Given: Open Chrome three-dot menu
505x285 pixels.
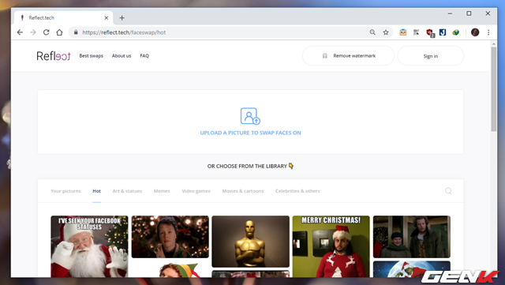Looking at the screenshot, I should (x=488, y=32).
